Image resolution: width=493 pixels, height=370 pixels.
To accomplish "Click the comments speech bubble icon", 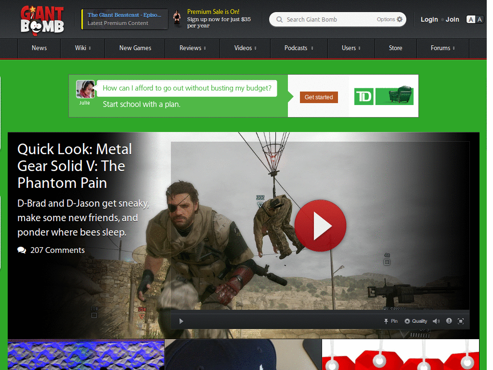I will (22, 250).
